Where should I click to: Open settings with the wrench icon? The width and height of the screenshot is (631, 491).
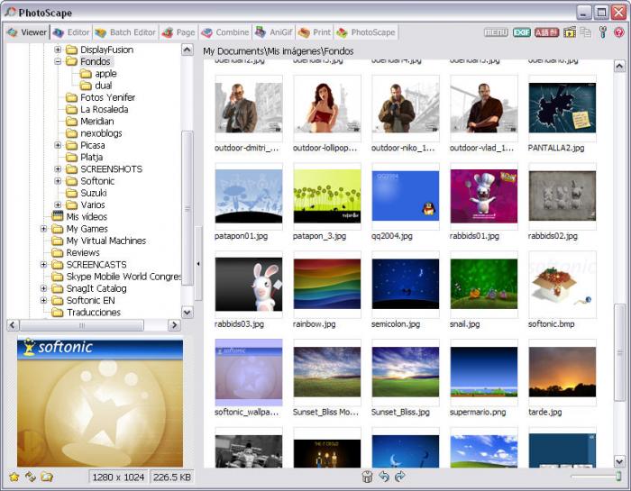click(x=603, y=32)
